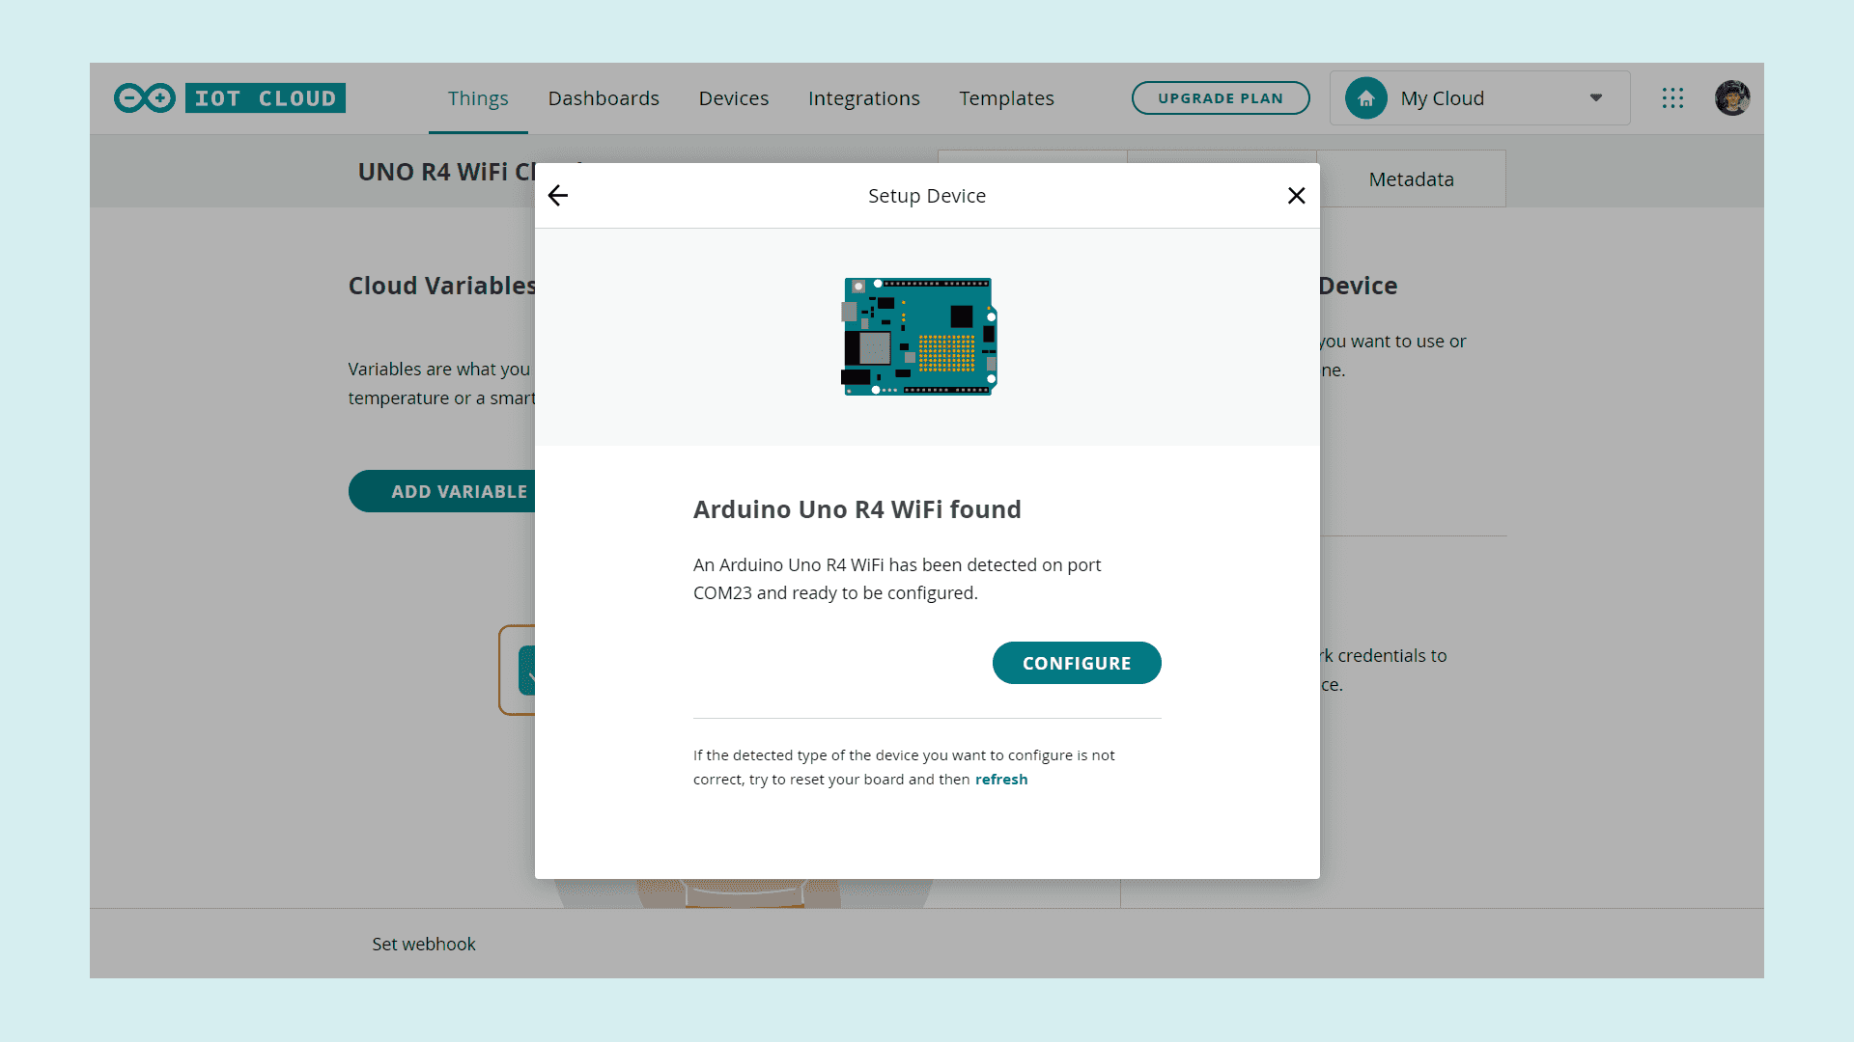This screenshot has height=1042, width=1854.
Task: Click the Arduino Uno R4 board image
Action: click(918, 337)
